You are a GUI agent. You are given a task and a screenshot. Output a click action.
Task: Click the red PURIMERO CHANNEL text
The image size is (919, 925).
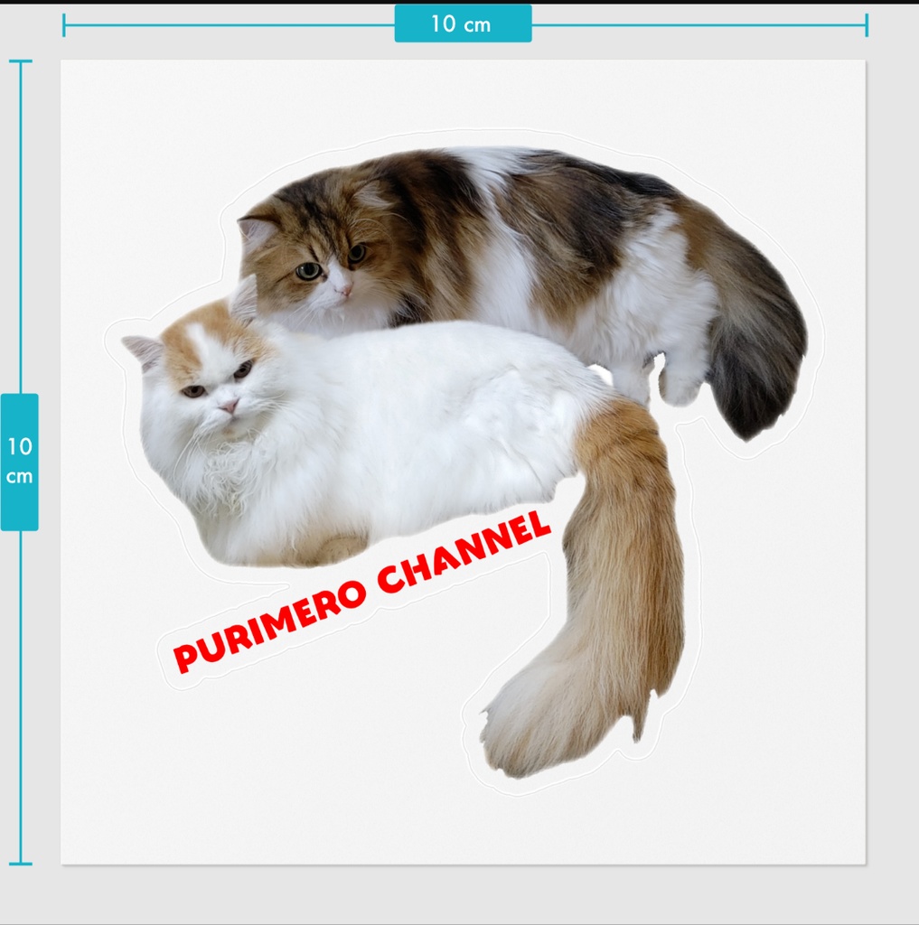click(x=361, y=591)
